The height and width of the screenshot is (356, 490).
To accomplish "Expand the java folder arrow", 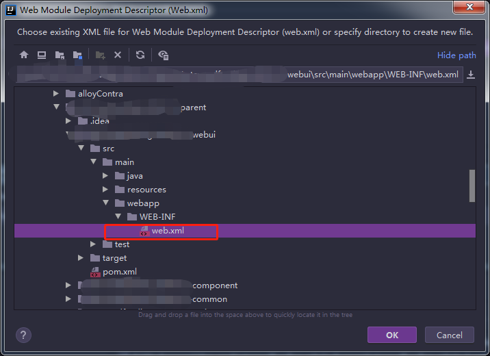I will [105, 176].
